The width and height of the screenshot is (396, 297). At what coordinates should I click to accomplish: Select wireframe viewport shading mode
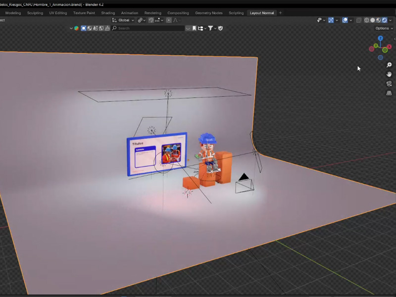tap(367, 20)
